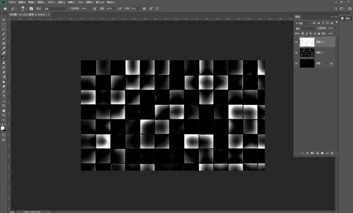Open the tool preset picker arrow beside brush icon
Screen dimensions: 353x213
(x=17, y=9)
